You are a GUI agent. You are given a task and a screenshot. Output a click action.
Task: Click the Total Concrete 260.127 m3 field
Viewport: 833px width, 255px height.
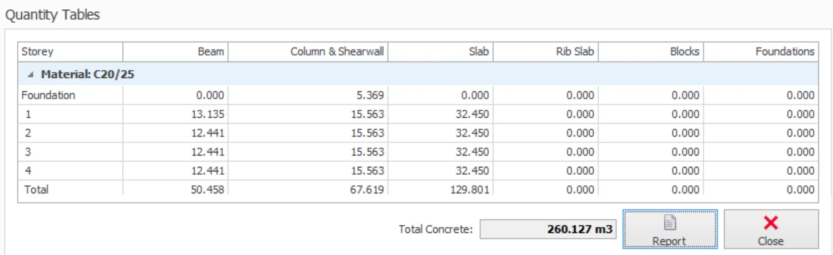[548, 230]
